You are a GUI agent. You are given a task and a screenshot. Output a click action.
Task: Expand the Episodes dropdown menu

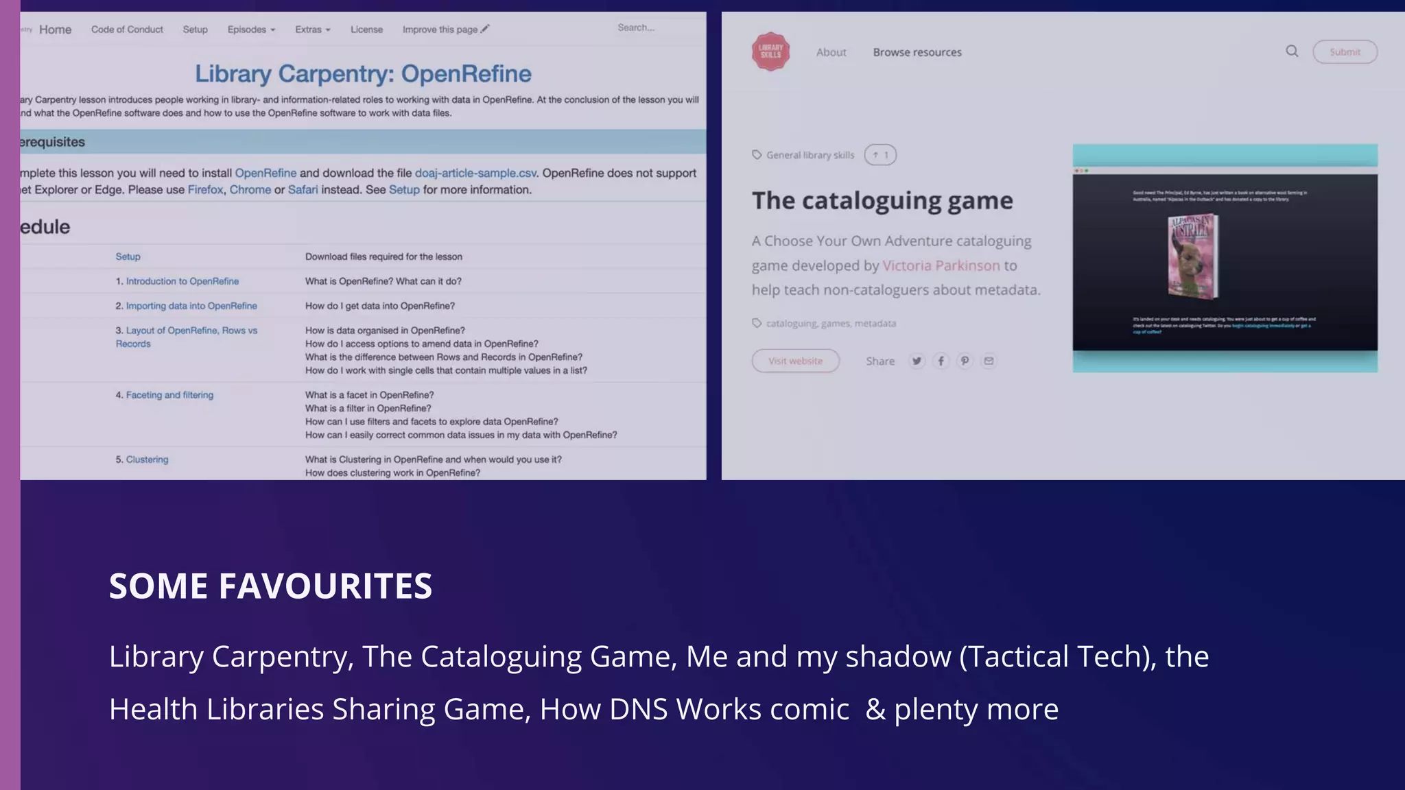[x=251, y=29]
